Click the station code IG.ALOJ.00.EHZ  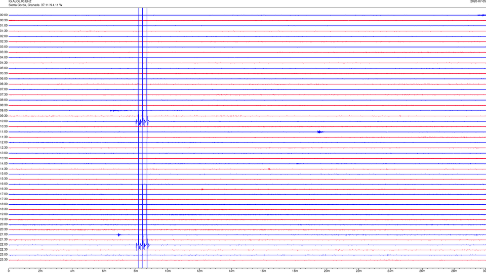pyautogui.click(x=20, y=1)
